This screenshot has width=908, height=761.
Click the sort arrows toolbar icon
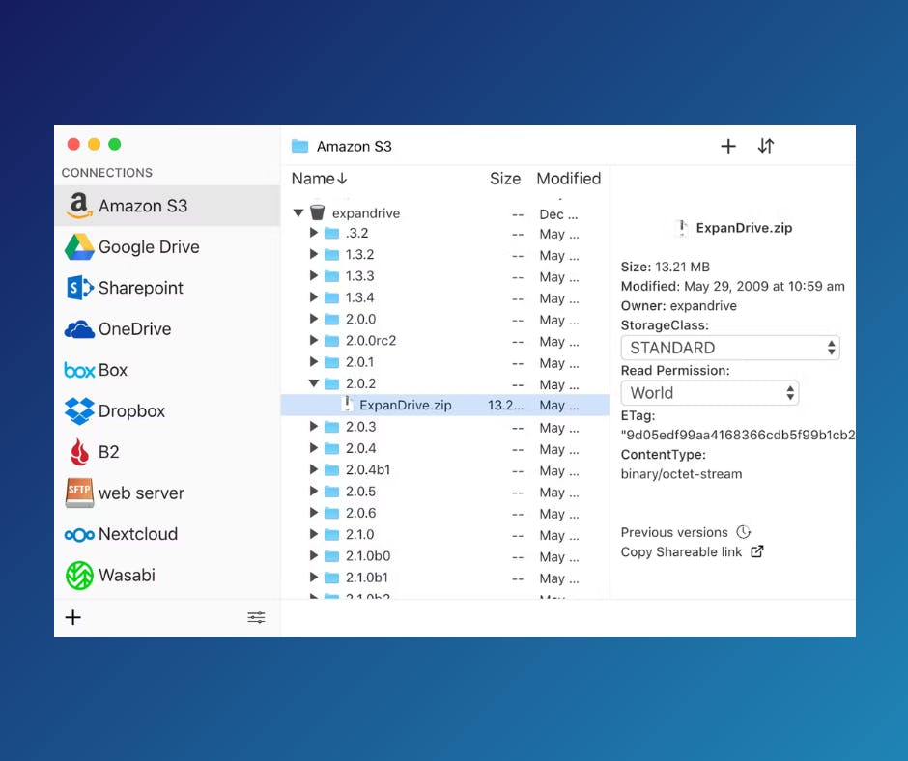tap(766, 146)
